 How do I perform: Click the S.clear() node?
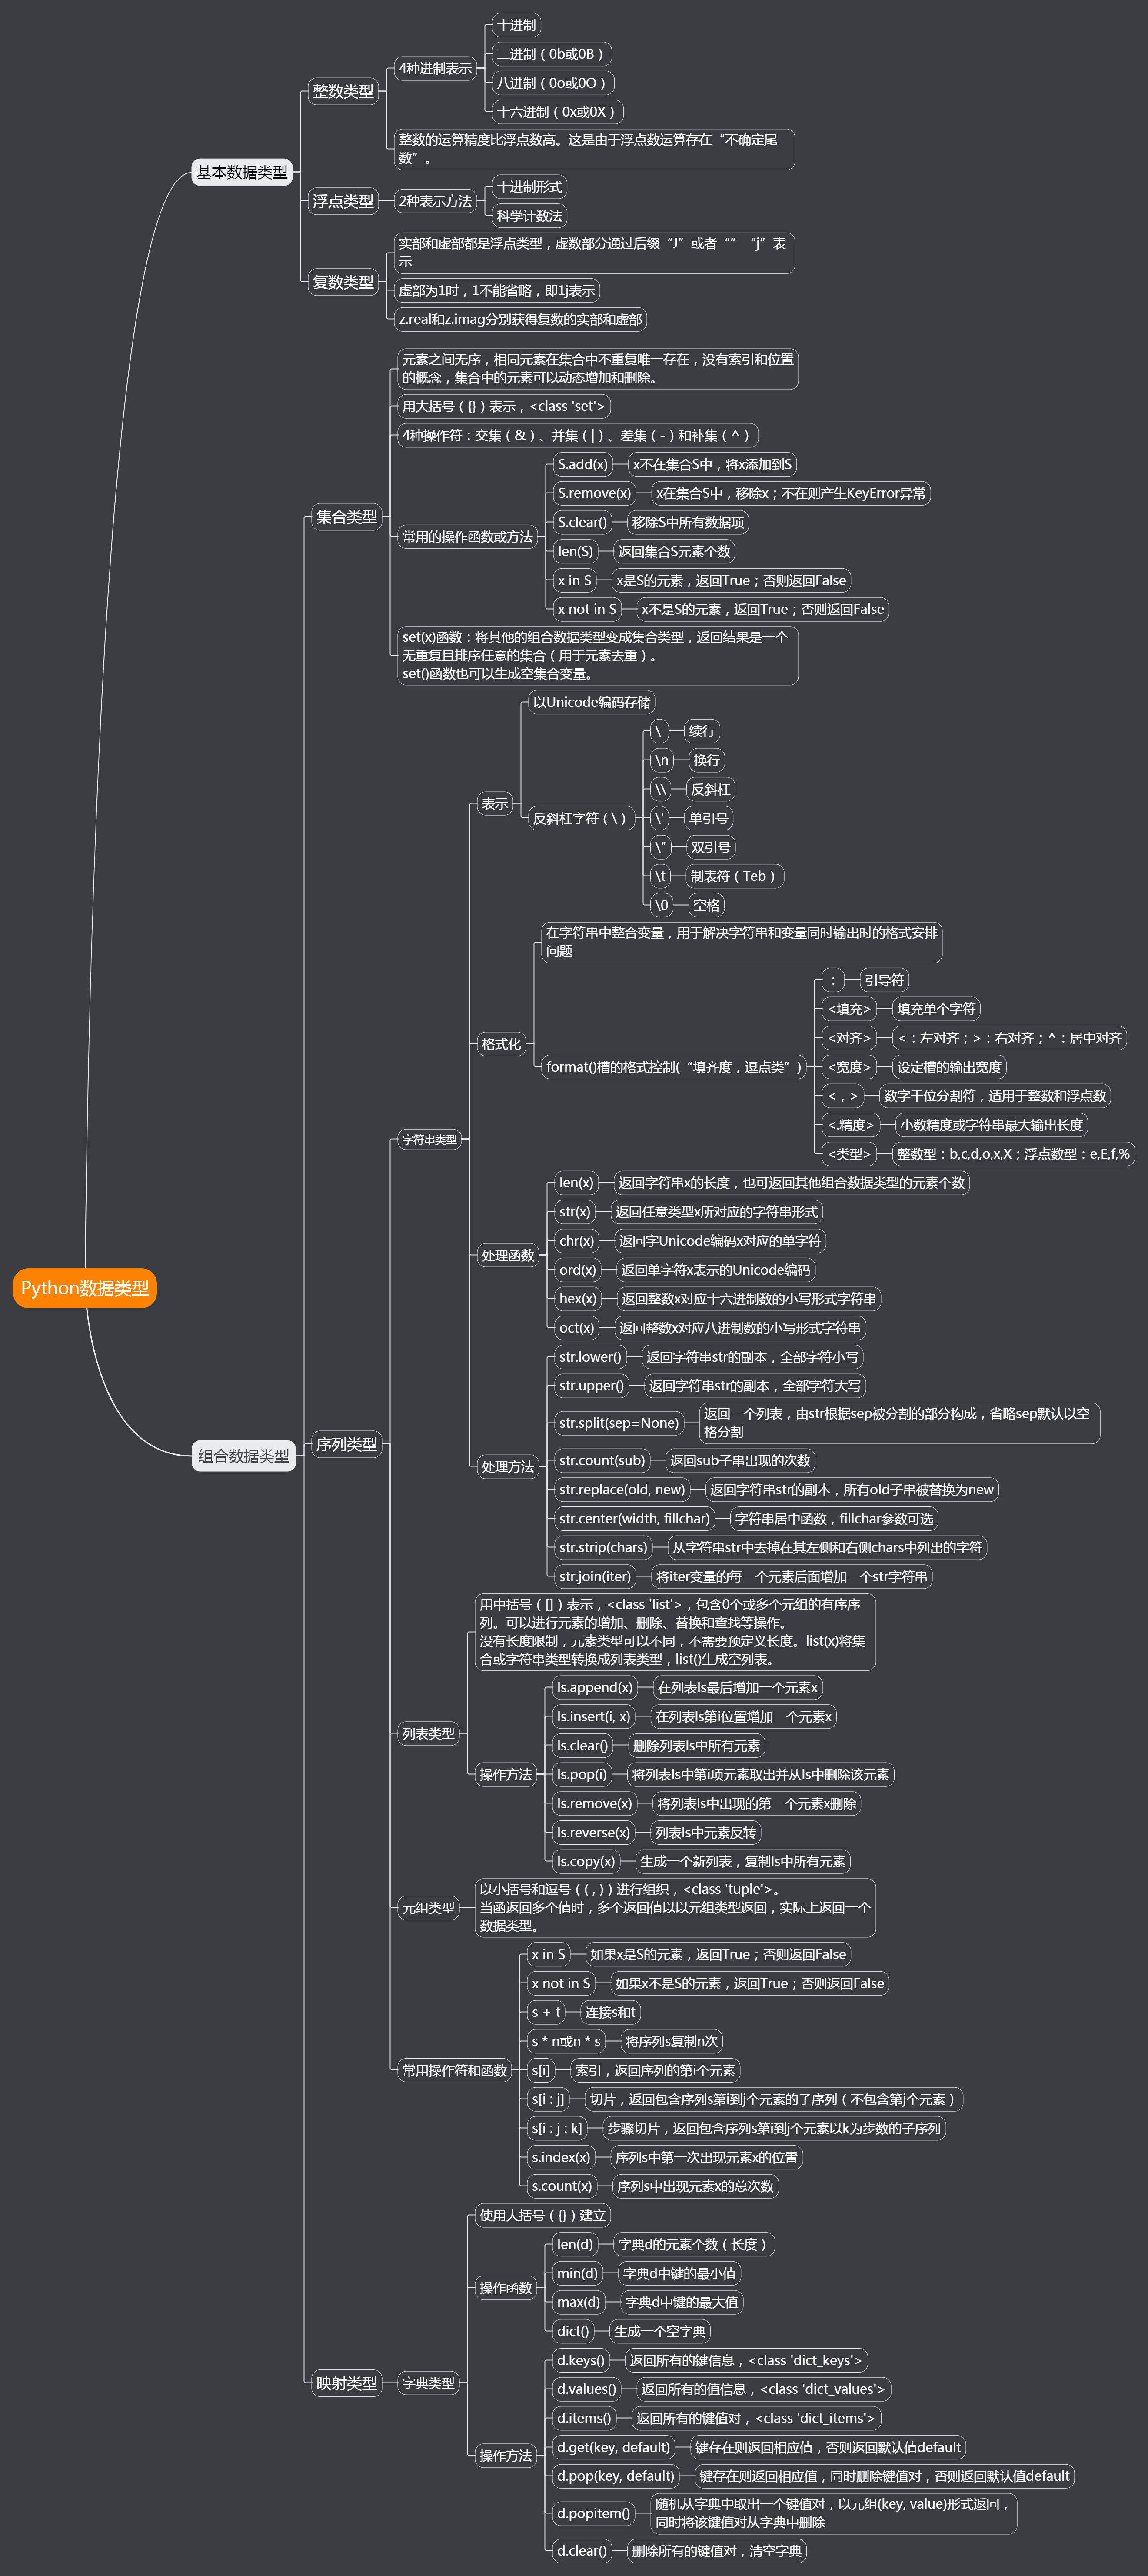pos(582,522)
